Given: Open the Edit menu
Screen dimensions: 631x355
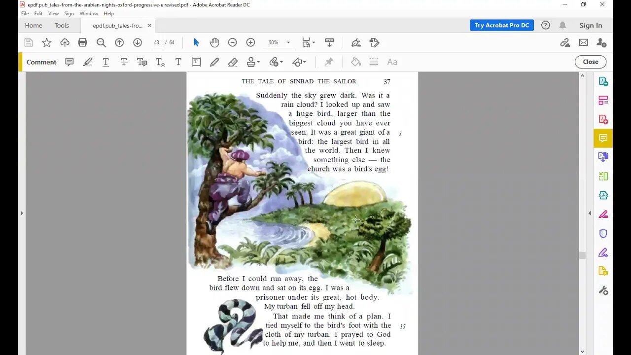Looking at the screenshot, I should click(x=38, y=14).
